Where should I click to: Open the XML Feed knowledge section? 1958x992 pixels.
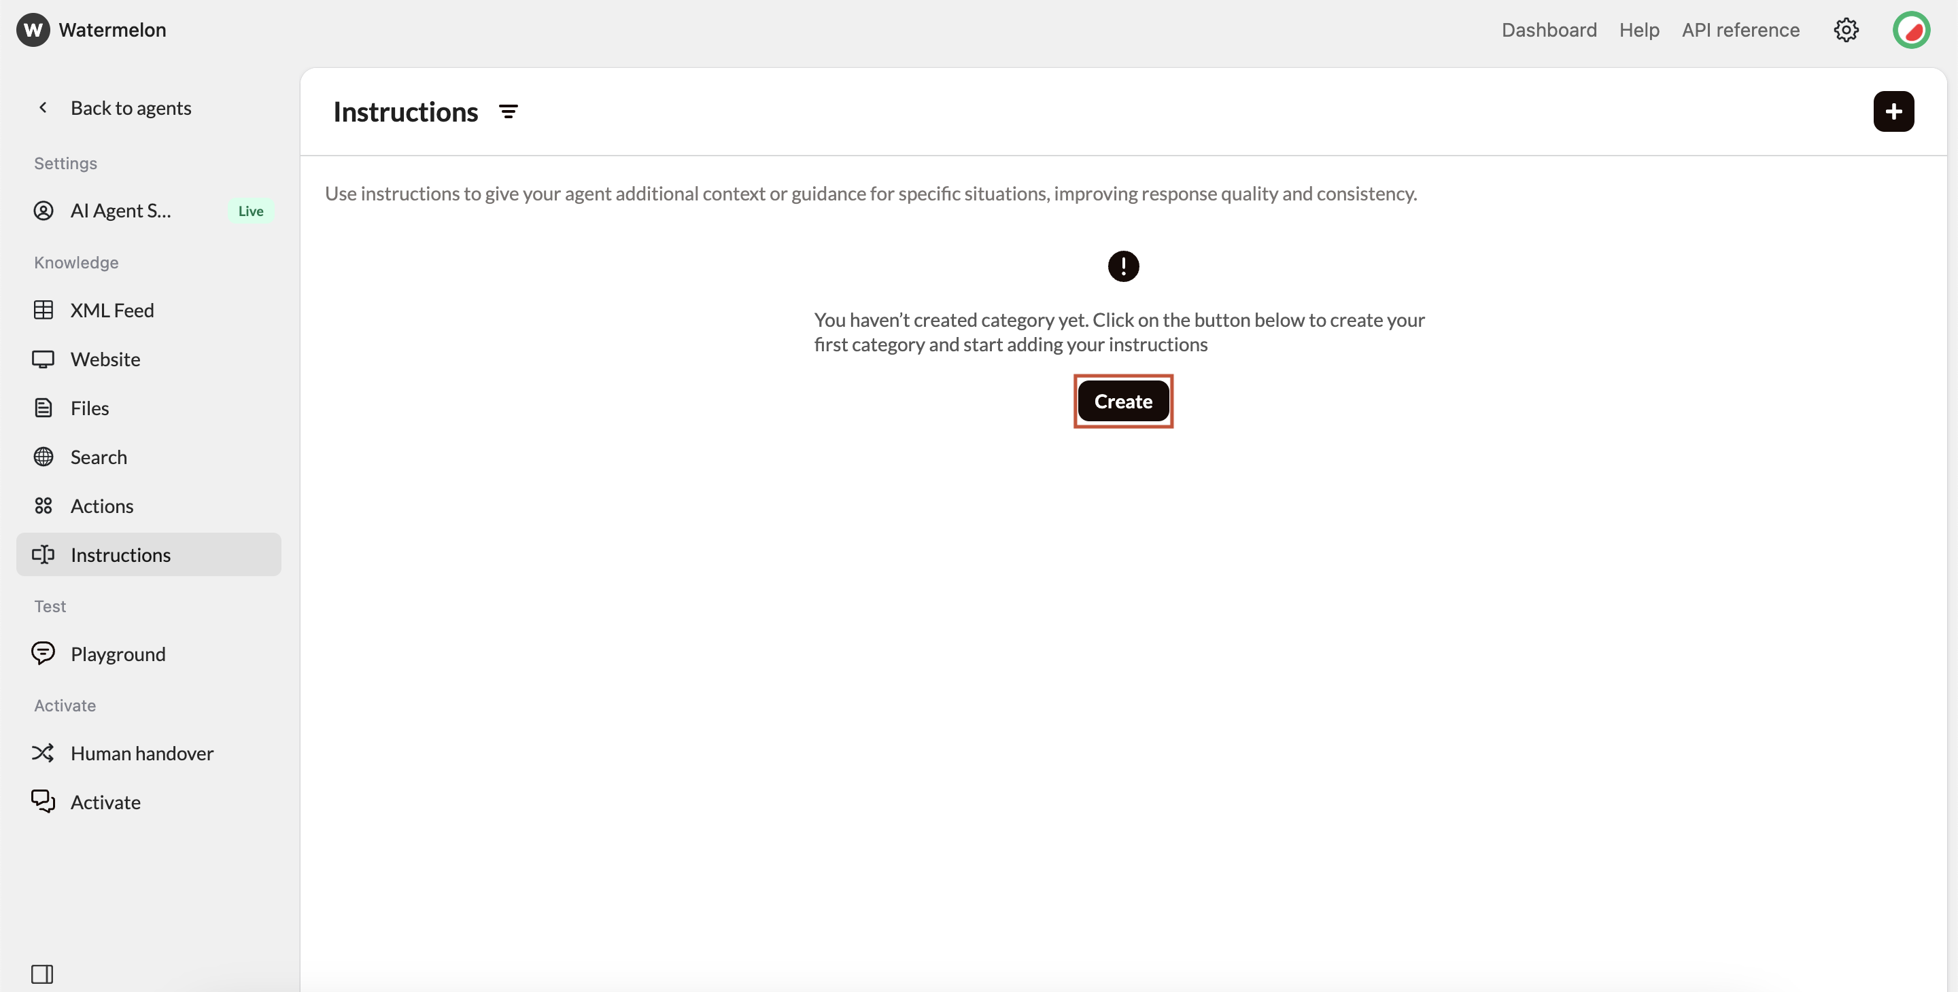point(111,310)
